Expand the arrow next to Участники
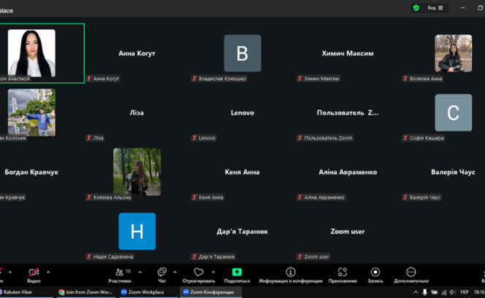The width and height of the screenshot is (485, 298). point(140,272)
